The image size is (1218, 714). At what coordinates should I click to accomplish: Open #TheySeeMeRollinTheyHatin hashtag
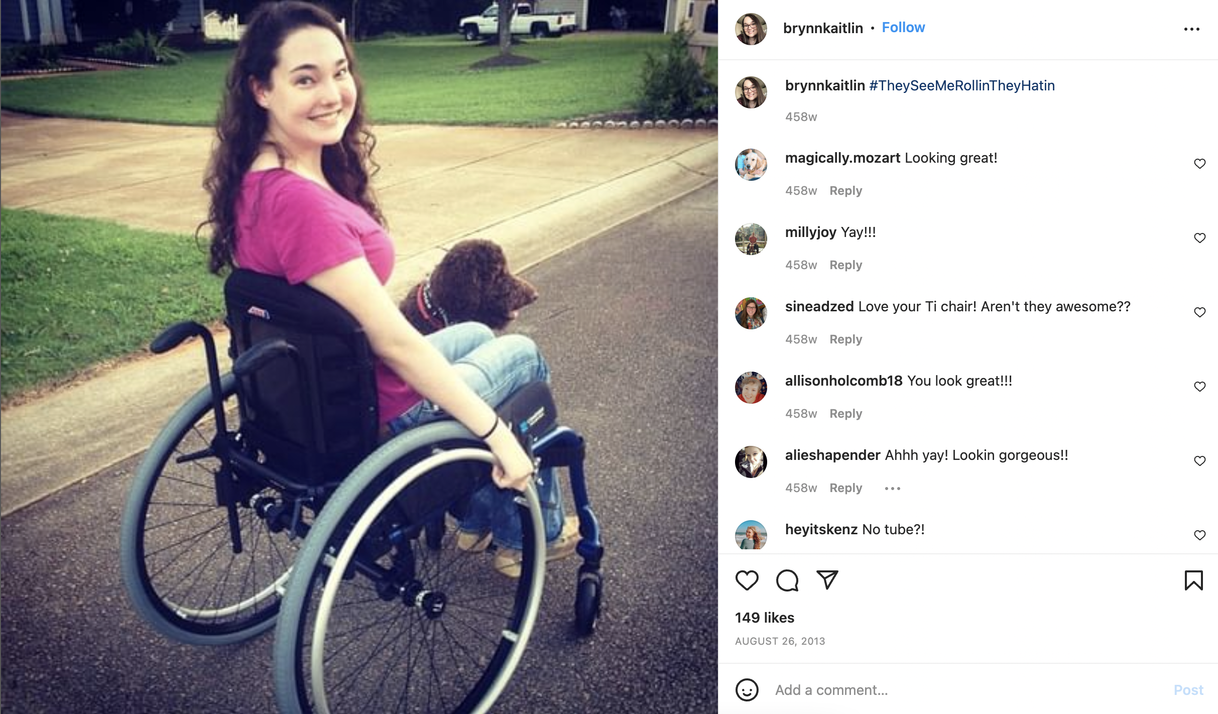point(961,85)
